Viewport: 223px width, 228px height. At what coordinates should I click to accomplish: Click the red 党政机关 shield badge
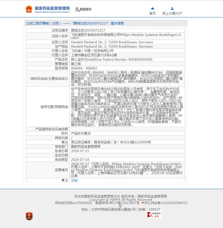coord(29,216)
